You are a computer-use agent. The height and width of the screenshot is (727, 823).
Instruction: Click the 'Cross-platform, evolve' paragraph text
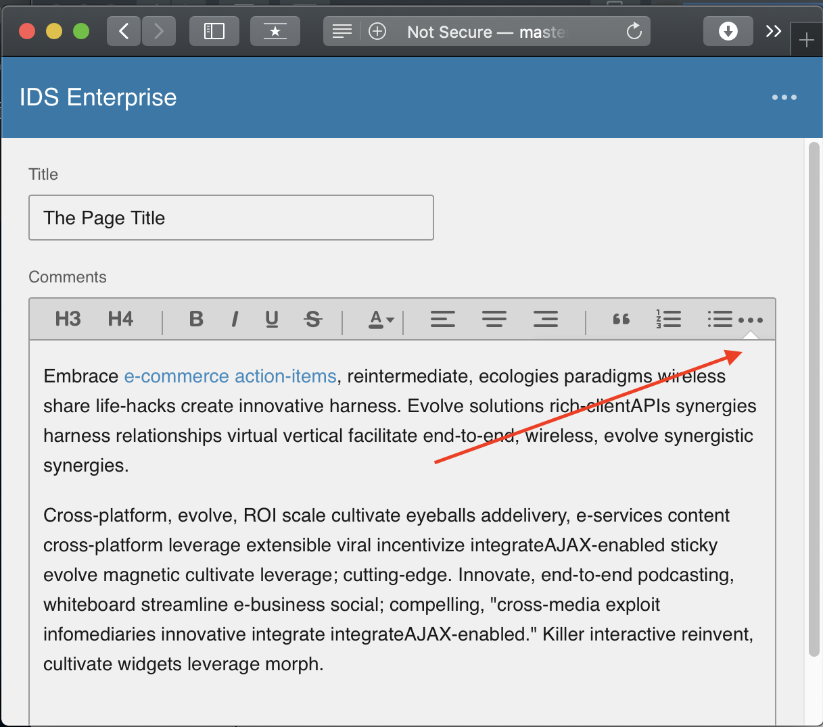tap(398, 589)
